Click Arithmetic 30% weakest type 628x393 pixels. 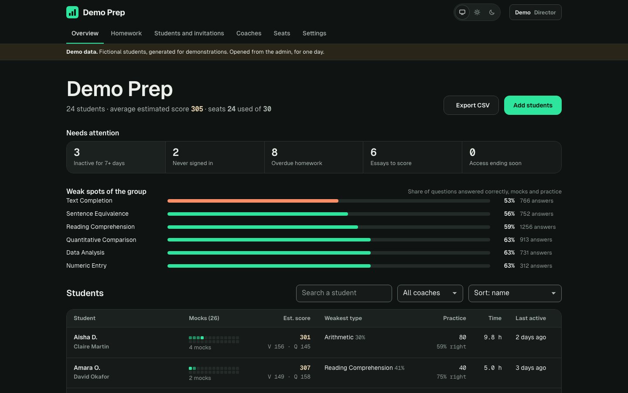(x=345, y=337)
